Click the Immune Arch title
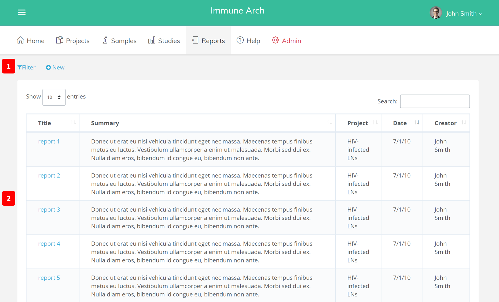499x302 pixels. pyautogui.click(x=237, y=11)
